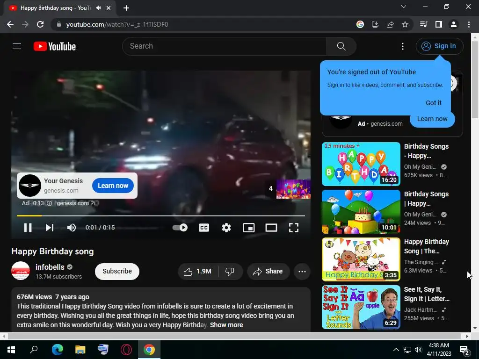Open File Explorer from the taskbar
This screenshot has height=359, width=479.
80,350
